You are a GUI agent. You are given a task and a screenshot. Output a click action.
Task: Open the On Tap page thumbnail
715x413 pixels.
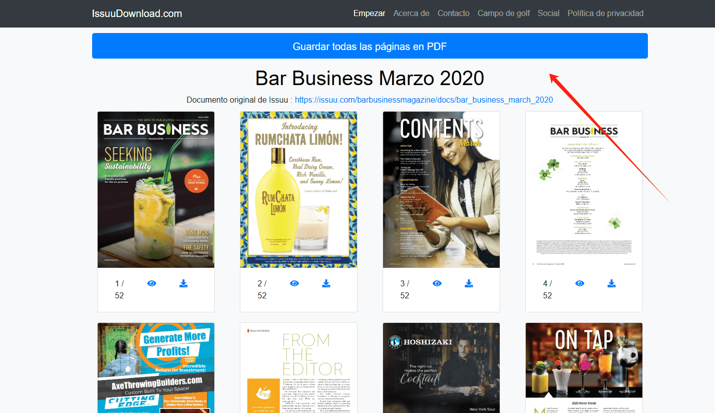coord(584,368)
